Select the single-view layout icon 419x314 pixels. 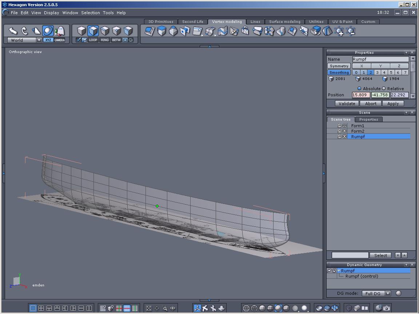click(33, 308)
